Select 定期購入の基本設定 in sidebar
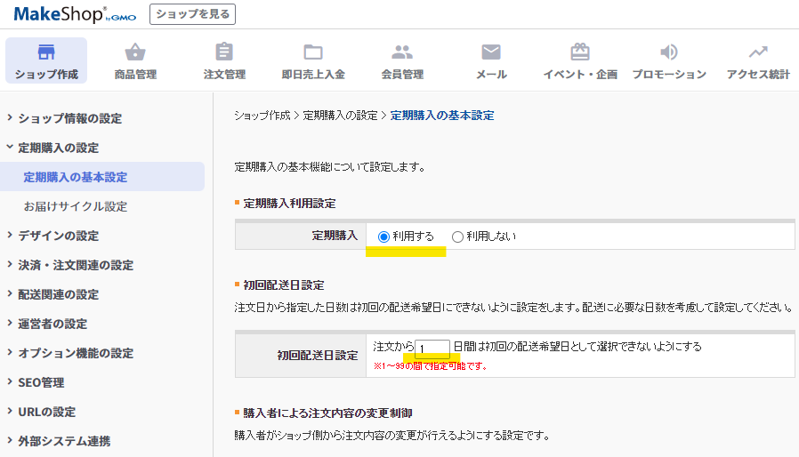The height and width of the screenshot is (457, 799). [x=76, y=177]
